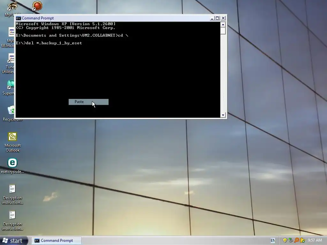
Task: Click the scrollbar down arrow in Command Prompt
Action: (x=223, y=115)
